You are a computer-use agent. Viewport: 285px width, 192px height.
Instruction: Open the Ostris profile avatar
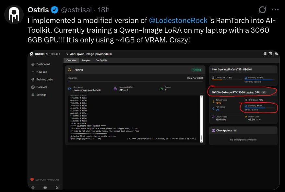coord(14,15)
